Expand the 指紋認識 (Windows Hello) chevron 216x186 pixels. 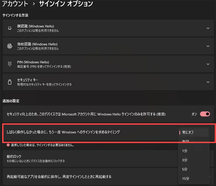coord(208,46)
